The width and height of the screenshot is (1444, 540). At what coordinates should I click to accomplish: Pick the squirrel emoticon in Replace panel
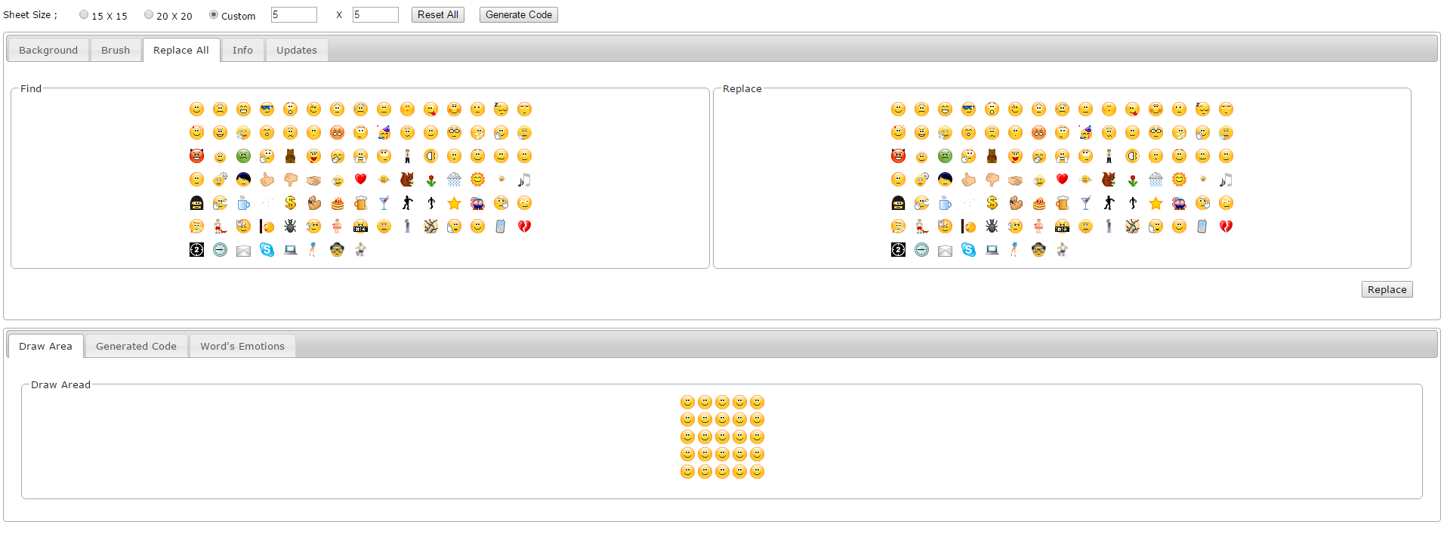coord(1109,180)
